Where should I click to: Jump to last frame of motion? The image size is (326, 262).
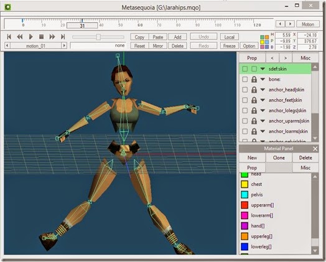coord(63,37)
